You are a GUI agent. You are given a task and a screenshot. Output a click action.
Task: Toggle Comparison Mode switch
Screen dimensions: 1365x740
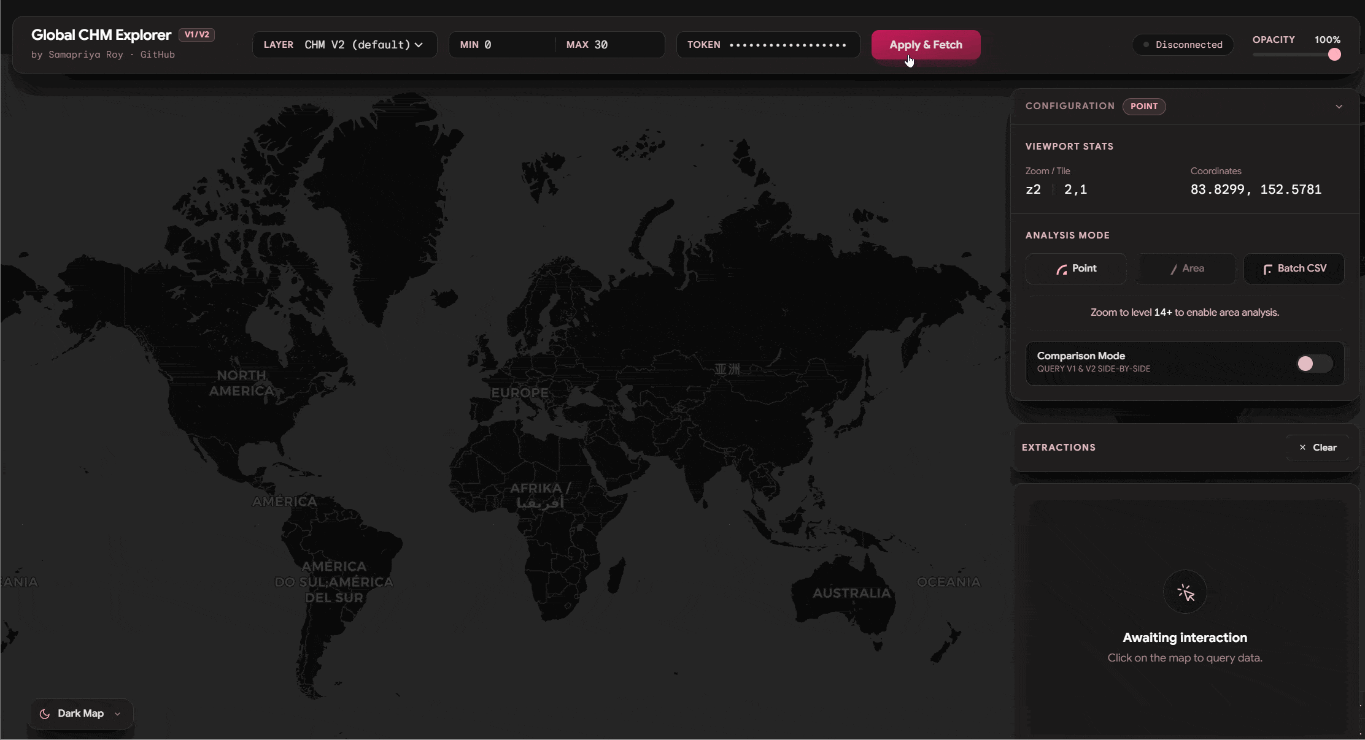click(x=1314, y=364)
